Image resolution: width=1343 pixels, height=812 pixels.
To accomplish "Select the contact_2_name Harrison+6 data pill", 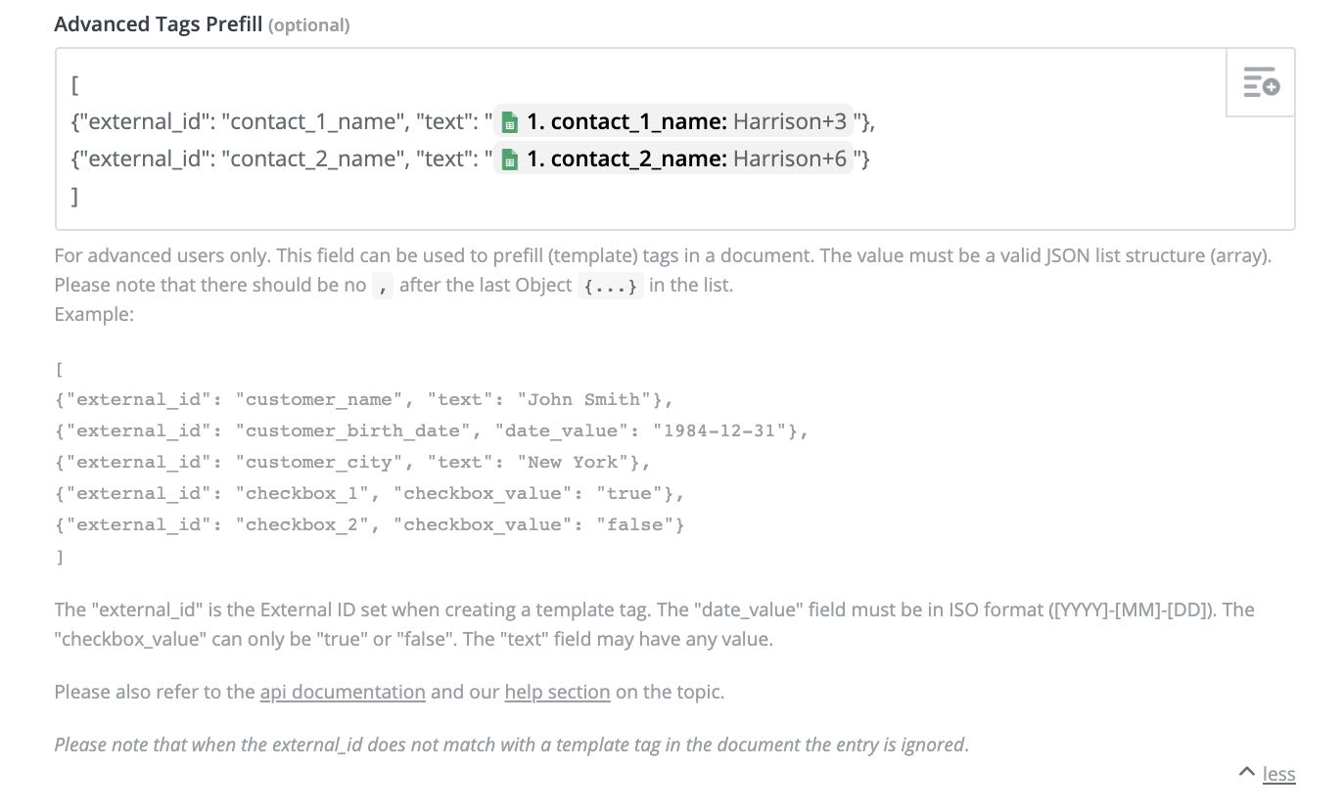I will (673, 159).
